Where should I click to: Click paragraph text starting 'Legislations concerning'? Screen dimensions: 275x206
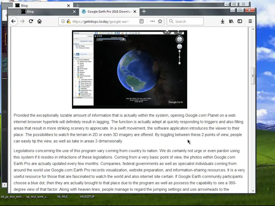pyautogui.click(x=129, y=170)
